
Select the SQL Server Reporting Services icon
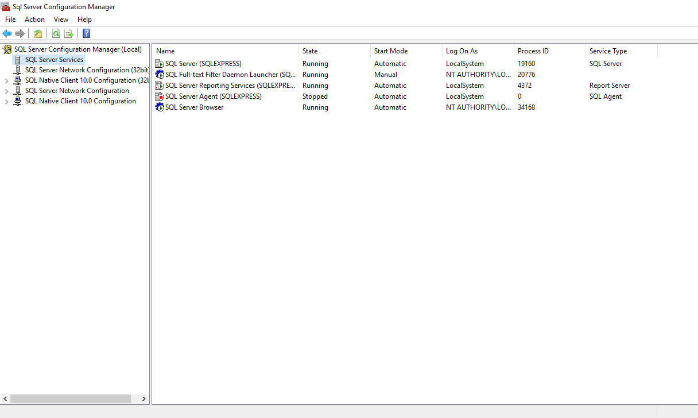click(x=160, y=86)
